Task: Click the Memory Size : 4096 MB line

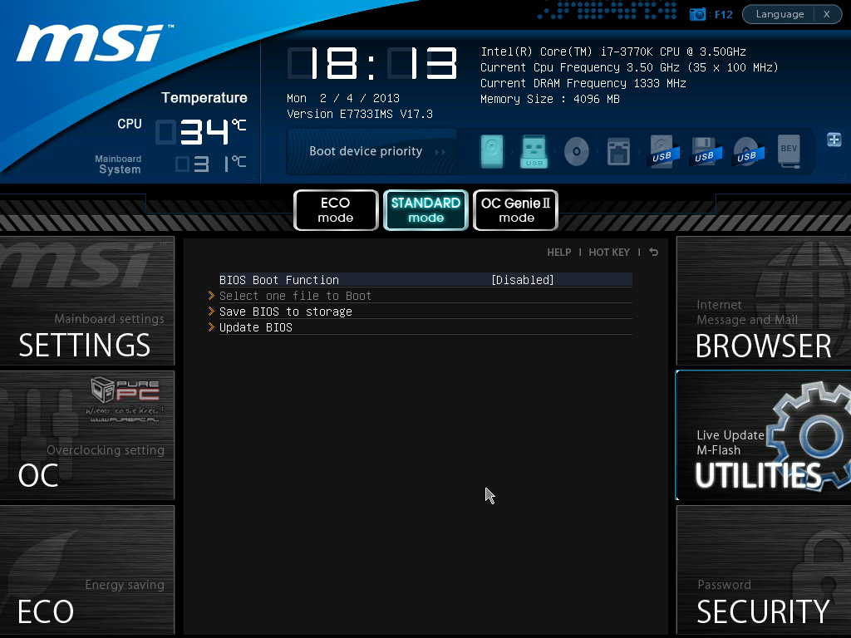Action: [x=550, y=99]
